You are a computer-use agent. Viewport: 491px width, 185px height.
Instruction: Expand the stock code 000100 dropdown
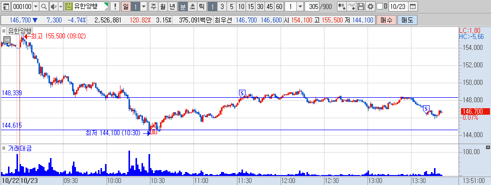[35, 6]
